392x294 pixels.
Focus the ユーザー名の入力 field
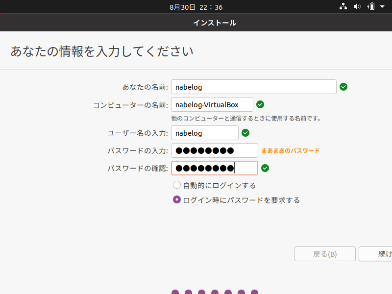coord(205,133)
